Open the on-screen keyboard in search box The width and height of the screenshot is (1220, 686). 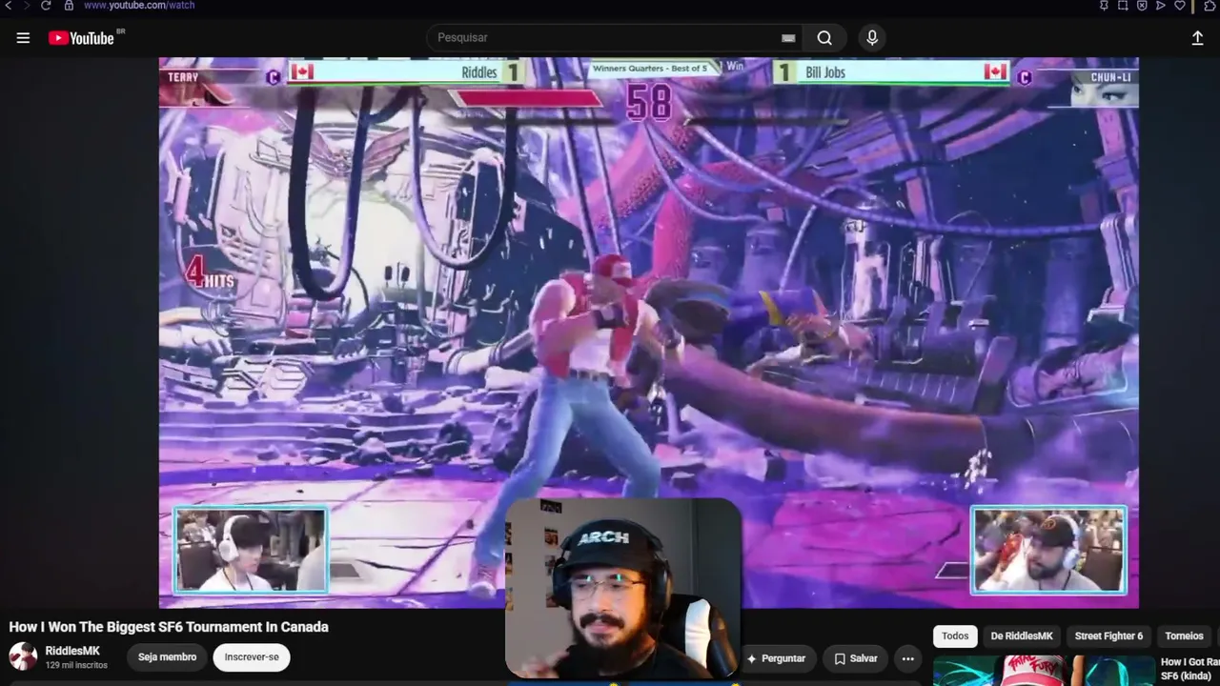click(x=788, y=38)
